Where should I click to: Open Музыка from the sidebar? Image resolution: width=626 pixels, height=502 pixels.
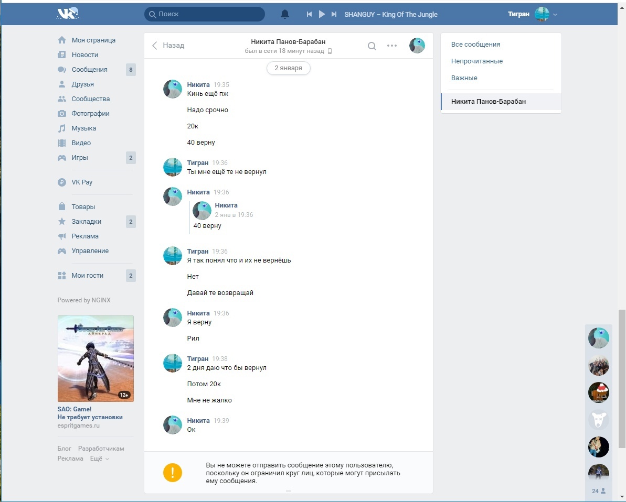point(83,128)
